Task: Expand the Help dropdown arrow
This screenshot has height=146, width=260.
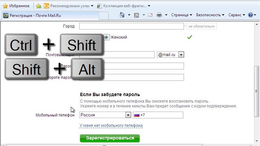Action: click(255, 15)
